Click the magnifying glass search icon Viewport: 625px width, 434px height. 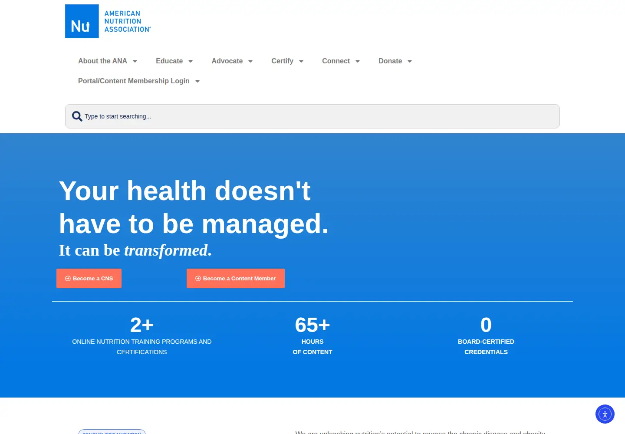click(x=77, y=116)
